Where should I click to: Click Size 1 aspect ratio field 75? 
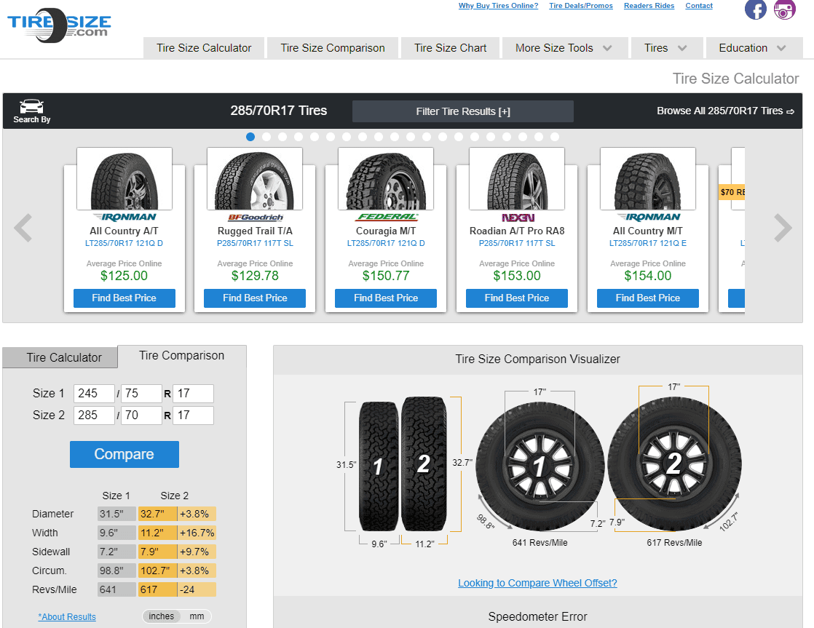141,394
